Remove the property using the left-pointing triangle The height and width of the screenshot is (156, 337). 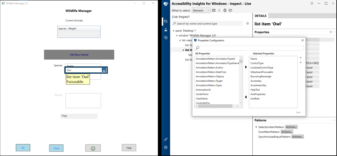pyautogui.click(x=246, y=97)
